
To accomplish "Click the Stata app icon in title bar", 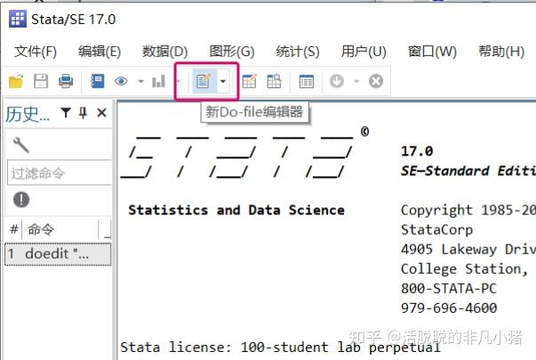I will [18, 19].
